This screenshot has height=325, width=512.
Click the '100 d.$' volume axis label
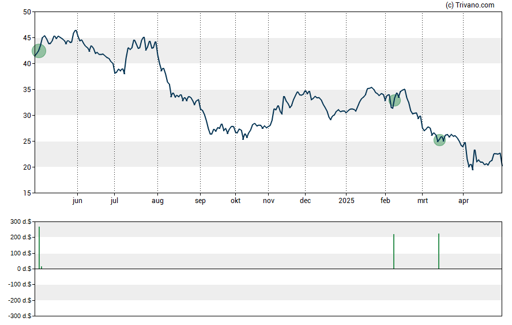21,253
